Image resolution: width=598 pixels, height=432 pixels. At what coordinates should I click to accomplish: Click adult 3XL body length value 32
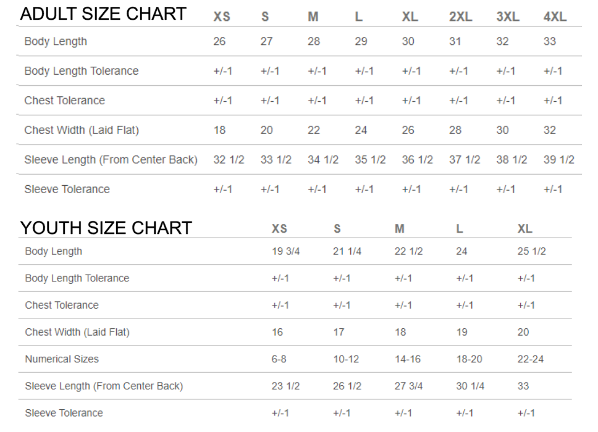502,41
